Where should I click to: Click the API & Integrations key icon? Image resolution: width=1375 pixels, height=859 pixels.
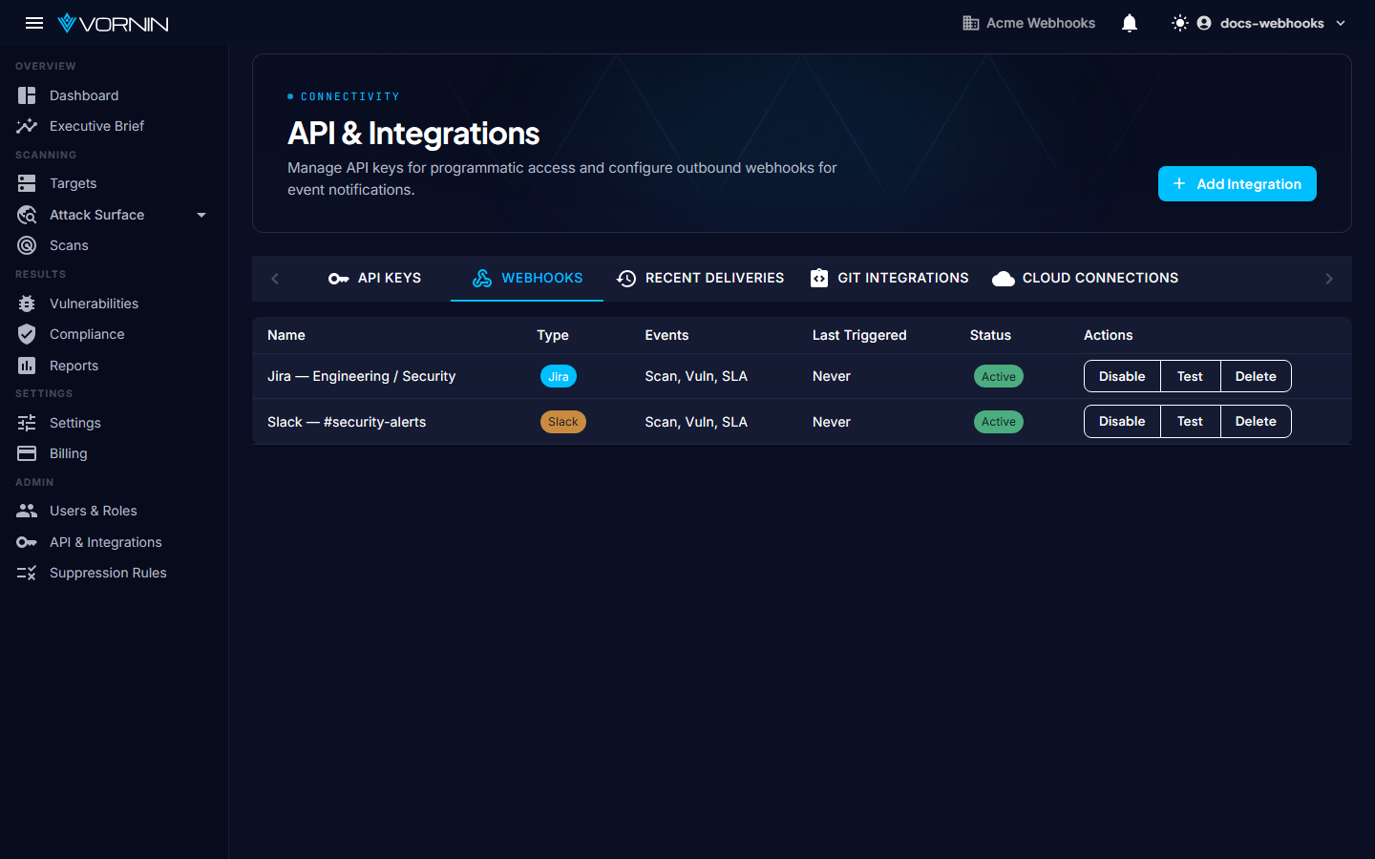coord(27,542)
